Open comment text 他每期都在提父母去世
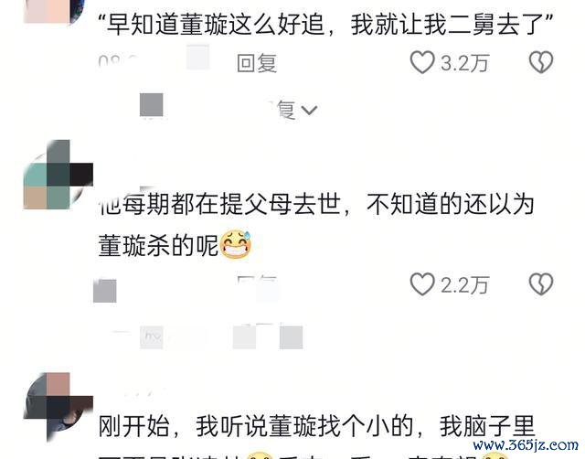The height and width of the screenshot is (459, 585). (316, 225)
